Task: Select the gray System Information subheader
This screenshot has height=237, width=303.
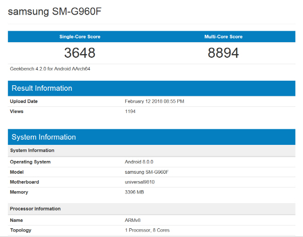Action: tap(151, 150)
